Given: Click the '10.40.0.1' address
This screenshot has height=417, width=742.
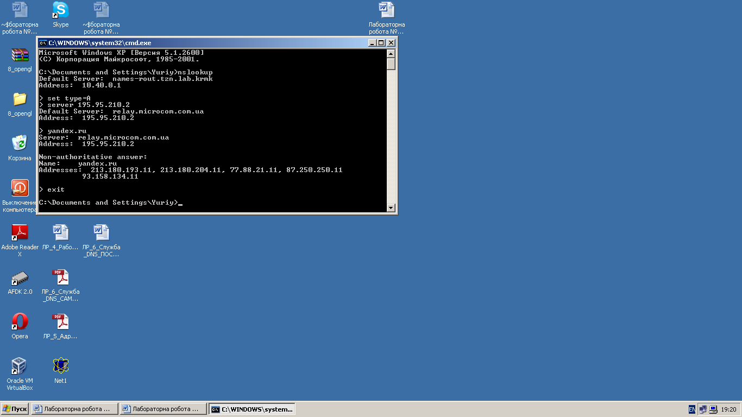Looking at the screenshot, I should (102, 85).
